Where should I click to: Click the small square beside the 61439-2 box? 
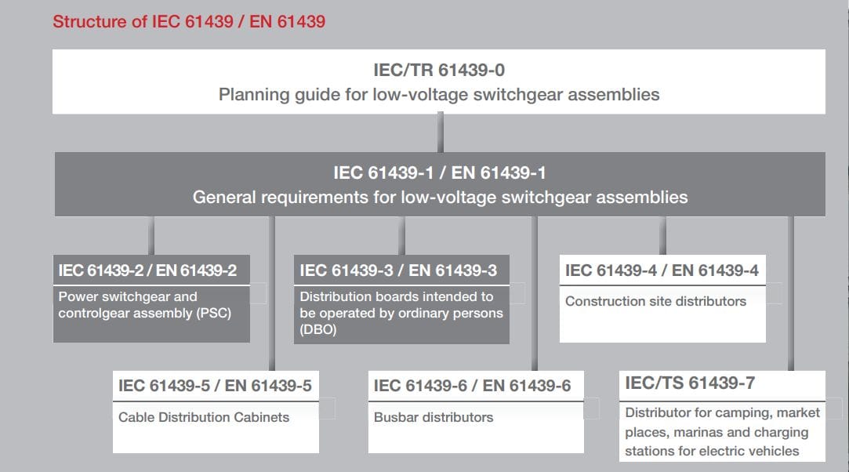click(x=258, y=294)
